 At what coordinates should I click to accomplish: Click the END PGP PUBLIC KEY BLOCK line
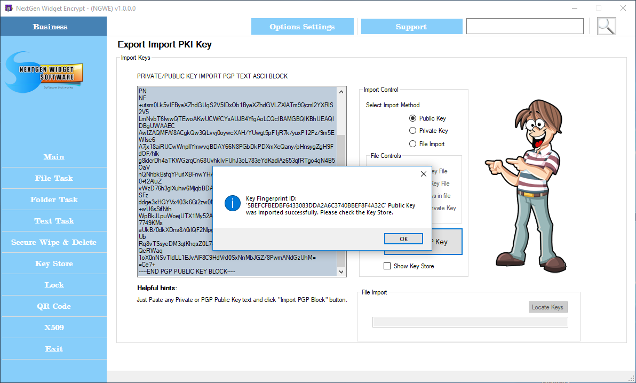[187, 272]
